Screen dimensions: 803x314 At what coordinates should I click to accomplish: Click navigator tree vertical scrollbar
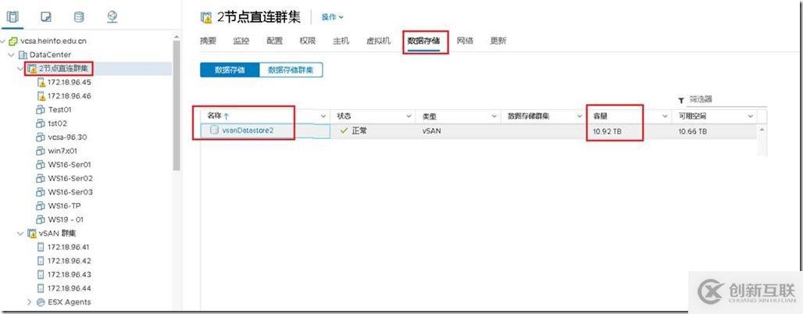[x=177, y=105]
